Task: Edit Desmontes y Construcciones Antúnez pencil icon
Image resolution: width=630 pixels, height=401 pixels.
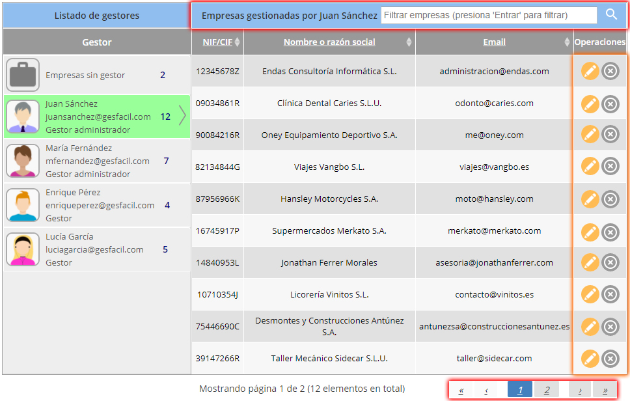Action: (590, 327)
